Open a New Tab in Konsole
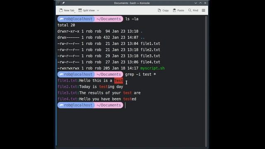The image size is (265, 149). (x=67, y=10)
